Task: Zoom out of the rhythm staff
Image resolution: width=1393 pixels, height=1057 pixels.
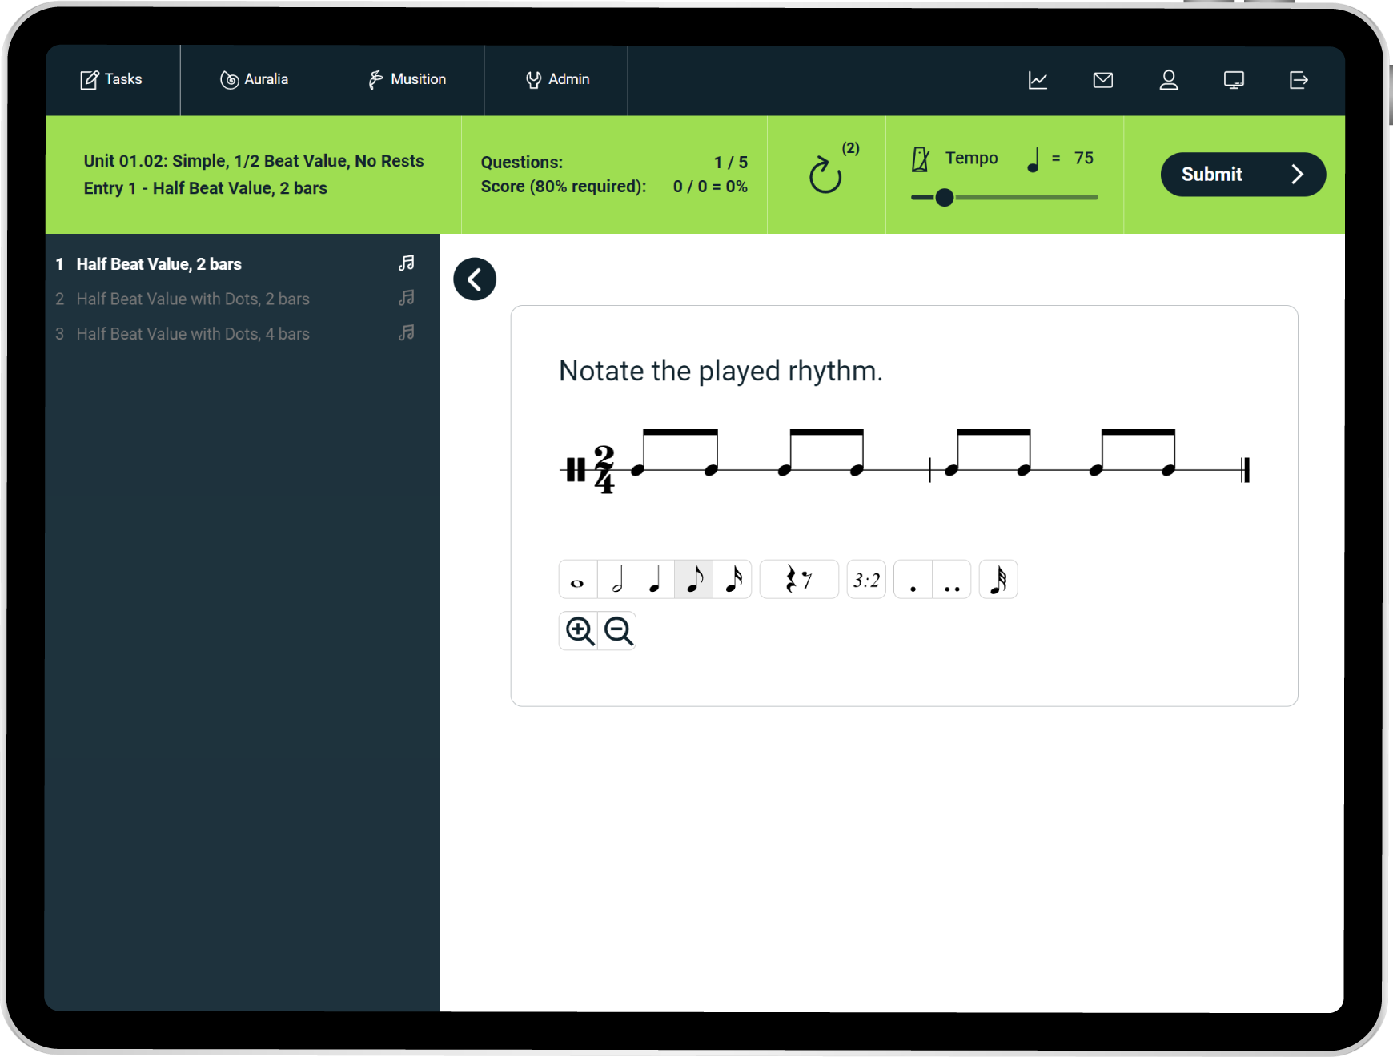Action: [618, 631]
